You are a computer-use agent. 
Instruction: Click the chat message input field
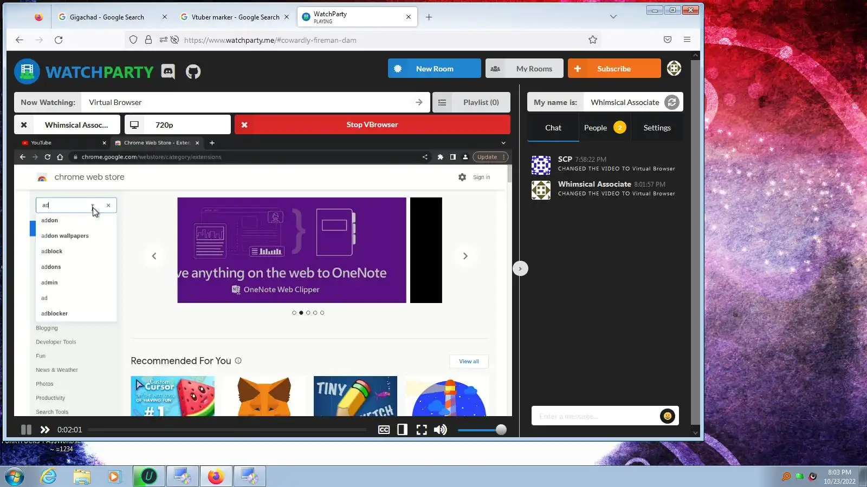[595, 416]
